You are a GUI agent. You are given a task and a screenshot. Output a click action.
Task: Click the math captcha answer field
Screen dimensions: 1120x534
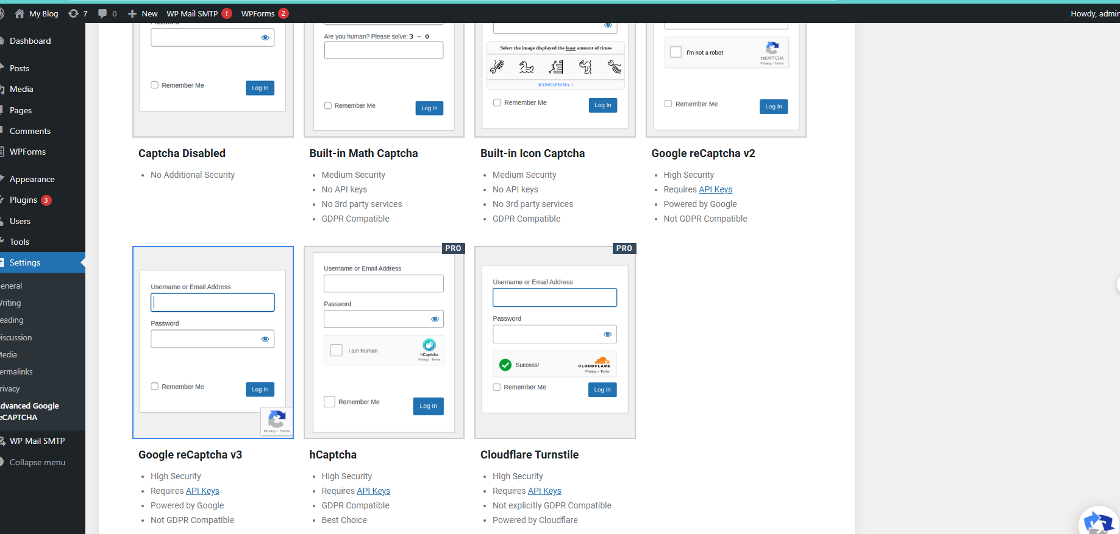[x=383, y=51]
